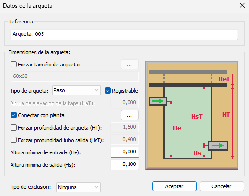
Task: Open the Tipo de arqueta dropdown
Action: (76, 90)
